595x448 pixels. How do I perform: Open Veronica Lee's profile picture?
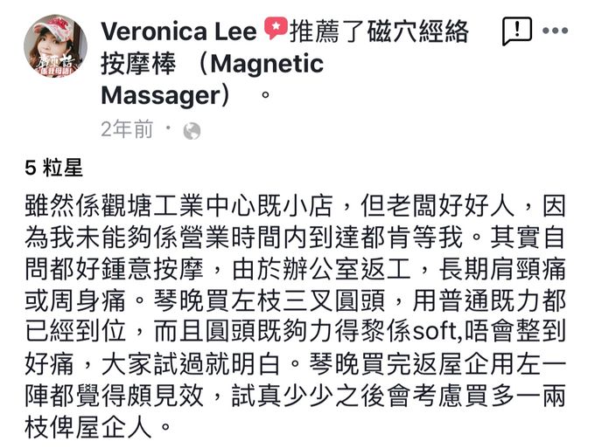pos(55,45)
